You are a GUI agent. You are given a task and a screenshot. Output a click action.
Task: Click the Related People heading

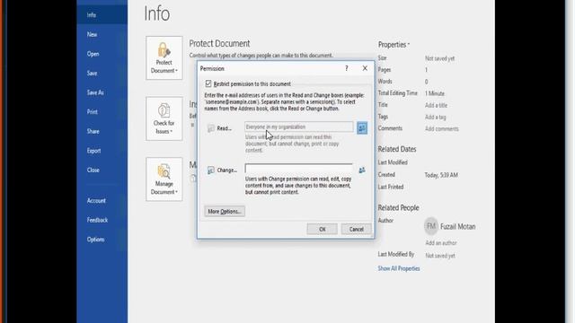click(398, 207)
